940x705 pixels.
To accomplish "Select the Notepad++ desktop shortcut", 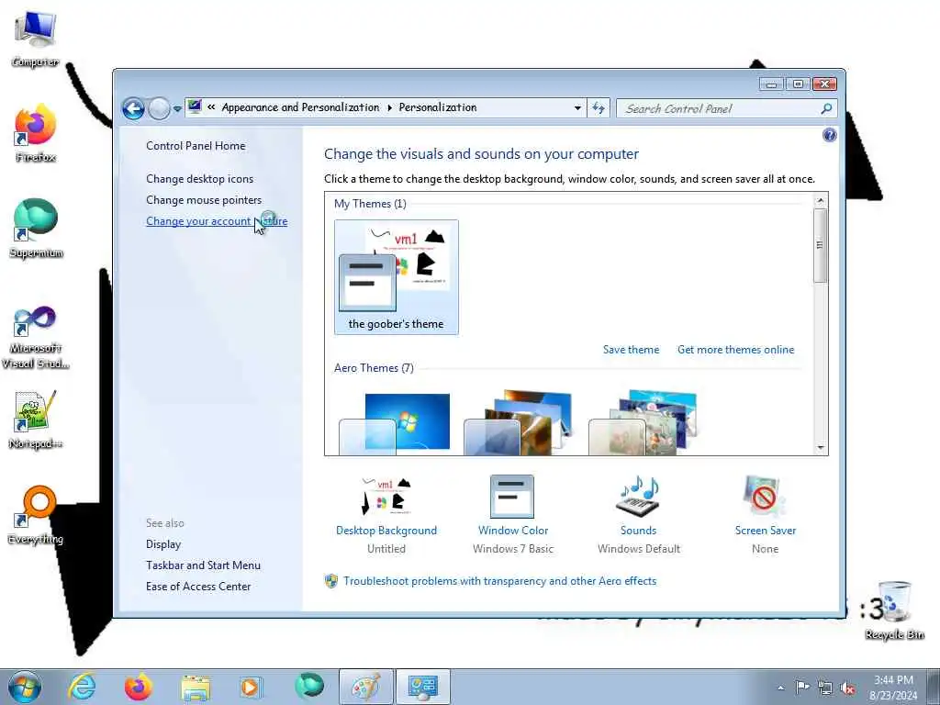I will [x=36, y=420].
